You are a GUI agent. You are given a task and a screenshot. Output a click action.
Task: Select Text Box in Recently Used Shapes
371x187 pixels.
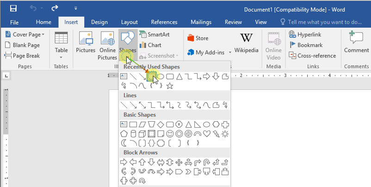pos(124,76)
